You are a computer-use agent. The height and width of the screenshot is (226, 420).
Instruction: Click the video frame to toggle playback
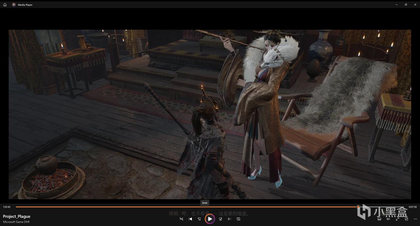pos(210,114)
